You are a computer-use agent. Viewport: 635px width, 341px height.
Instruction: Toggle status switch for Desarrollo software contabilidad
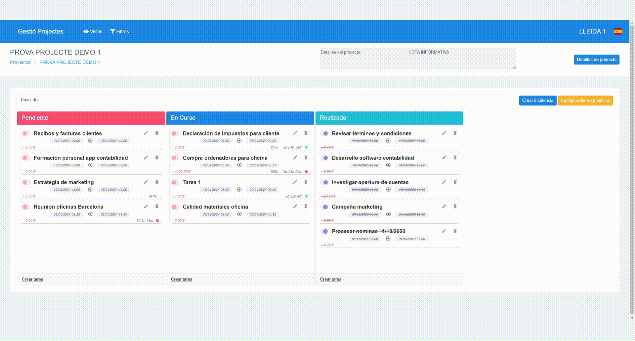coord(324,158)
